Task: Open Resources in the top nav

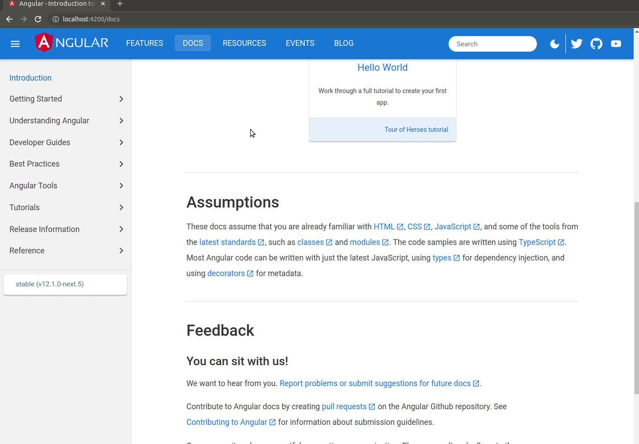Action: coord(244,43)
